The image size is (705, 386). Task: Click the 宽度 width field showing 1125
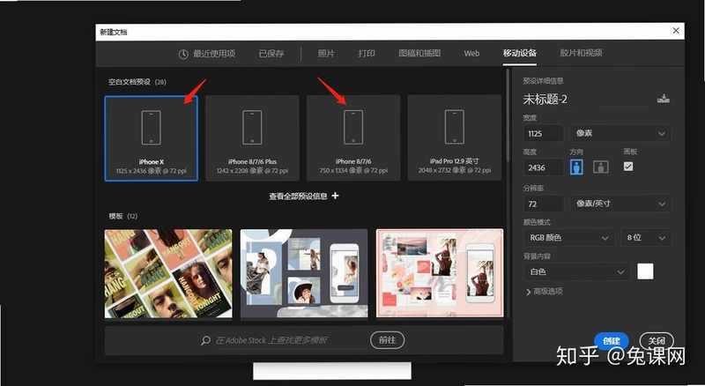(544, 134)
